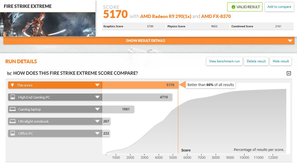297x163 pixels.
Task: Click the 12000 label on chart axis
Action: tap(273, 158)
